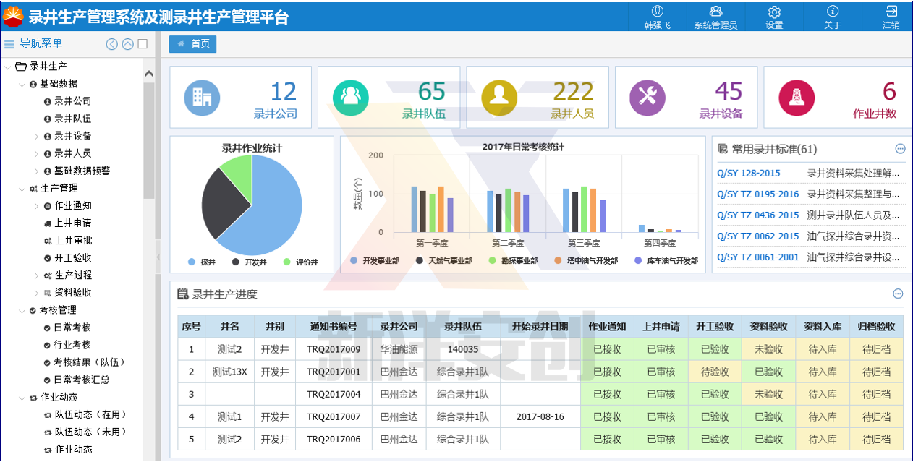
Task: Open standard link Q/SY TZ 0195-2016
Action: [x=758, y=194]
